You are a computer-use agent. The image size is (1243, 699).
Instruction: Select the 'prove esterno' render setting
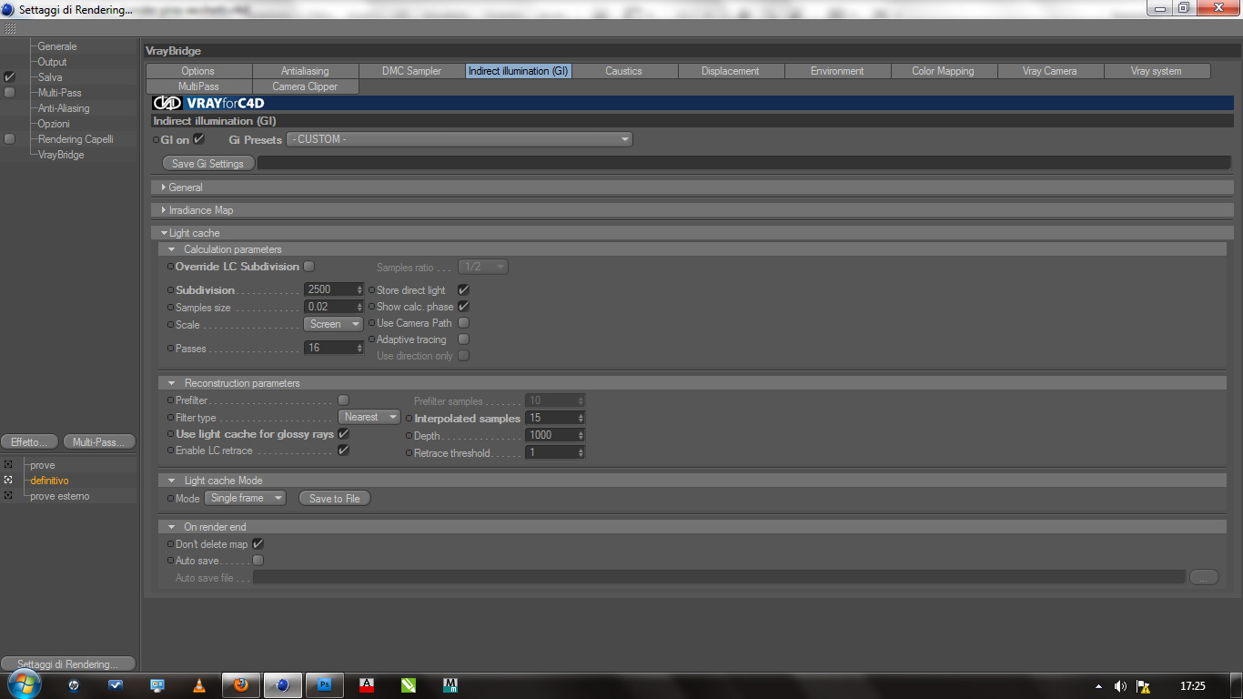point(60,496)
